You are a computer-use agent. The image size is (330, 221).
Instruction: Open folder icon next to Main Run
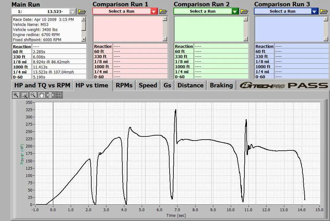[82, 12]
